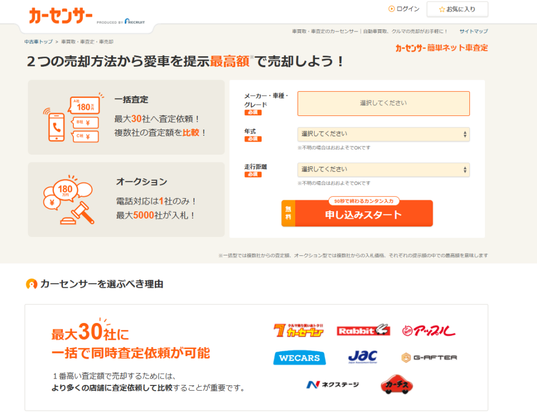Click 最大5000社が入札！ text
The image size is (537, 419).
click(155, 215)
